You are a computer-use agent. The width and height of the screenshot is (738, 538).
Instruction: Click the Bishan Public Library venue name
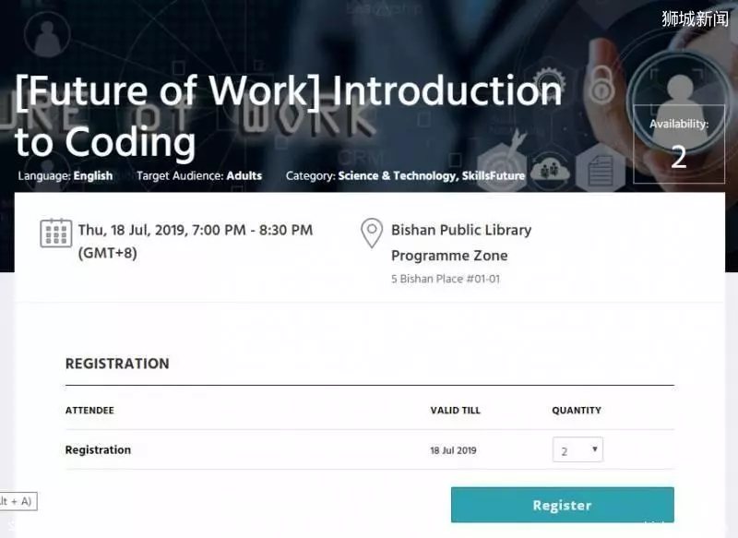pos(461,230)
